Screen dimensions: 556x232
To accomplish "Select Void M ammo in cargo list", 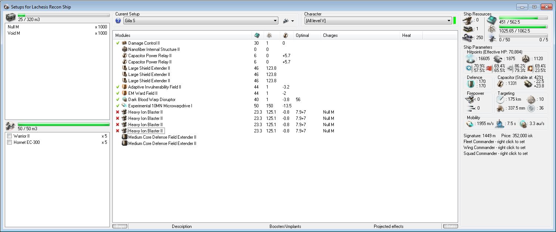I will [57, 33].
